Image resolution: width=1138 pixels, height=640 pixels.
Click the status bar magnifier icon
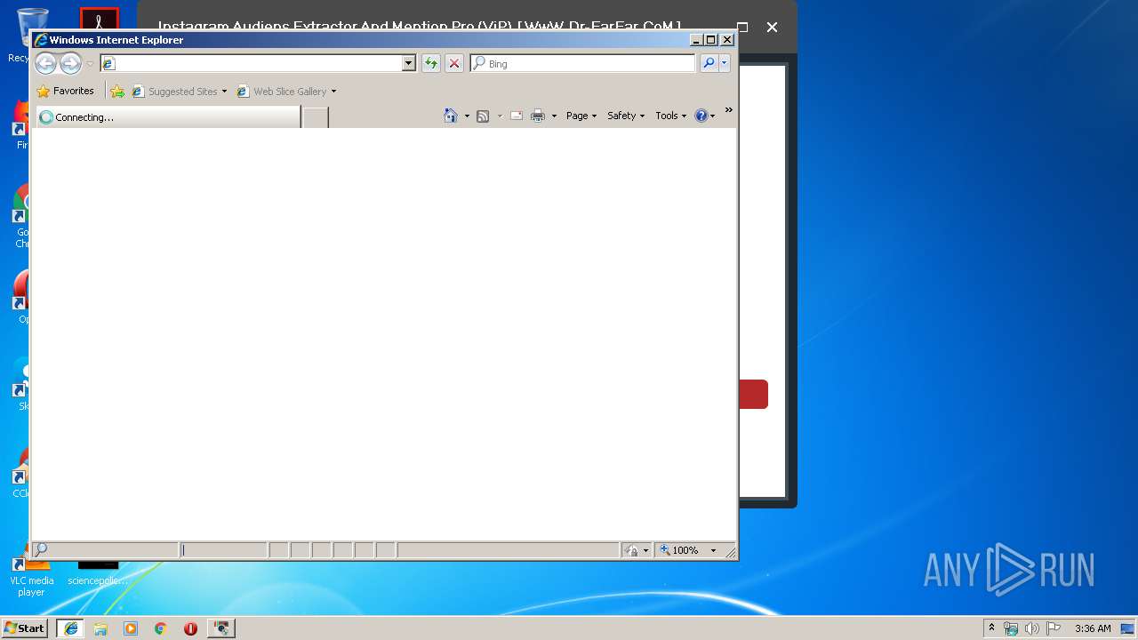[41, 549]
